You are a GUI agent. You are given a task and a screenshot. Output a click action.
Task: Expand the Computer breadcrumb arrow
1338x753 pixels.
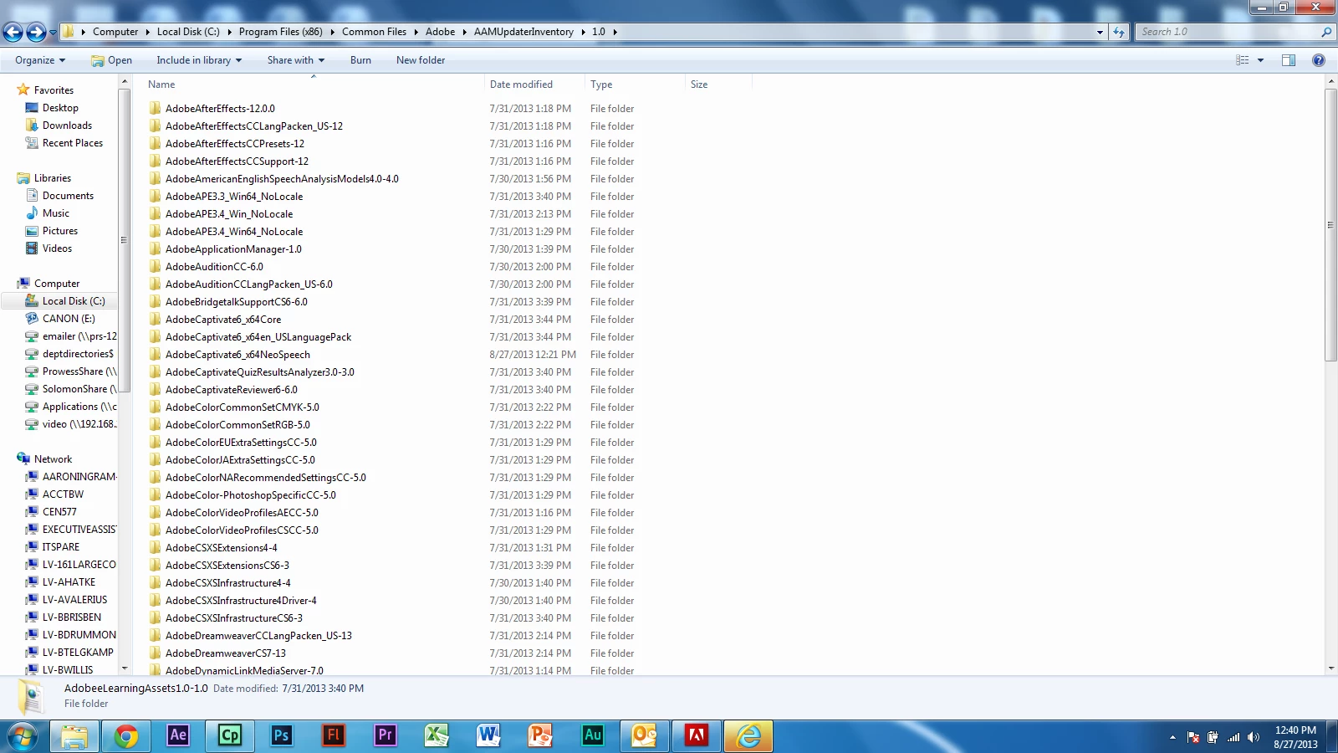pos(148,32)
